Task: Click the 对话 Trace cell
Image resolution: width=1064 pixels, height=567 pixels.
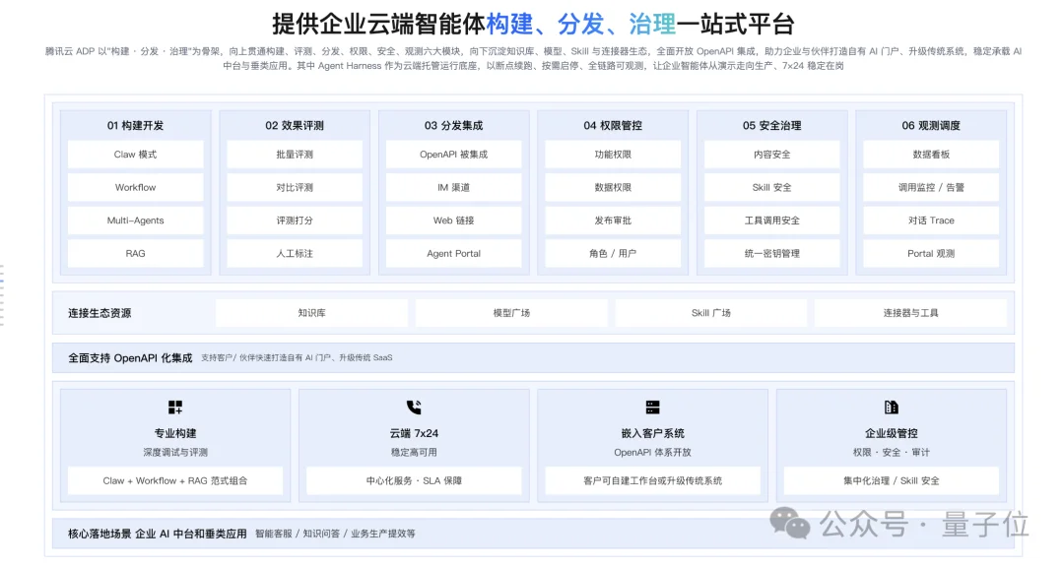Action: pos(931,220)
